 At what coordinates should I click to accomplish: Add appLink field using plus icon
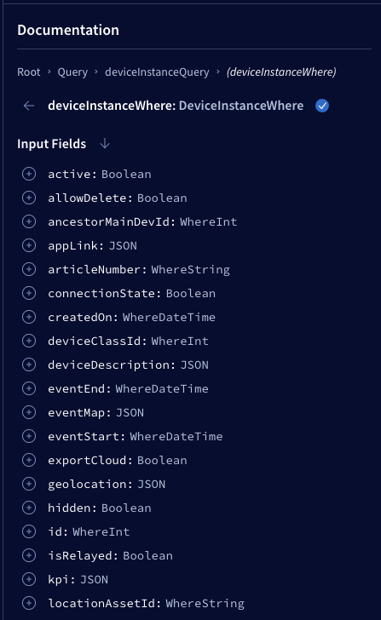(x=29, y=245)
